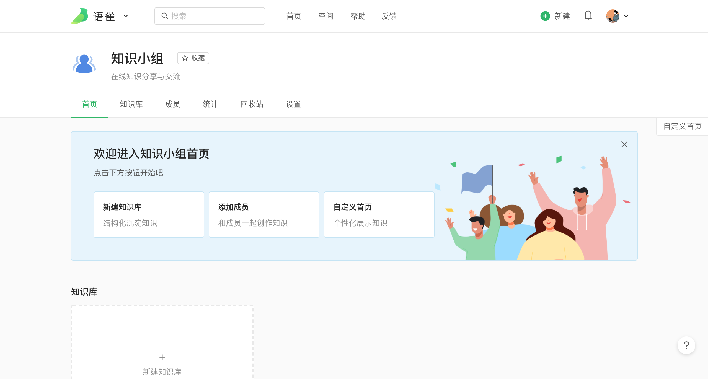
Task: Toggle the star 收藏 favorite button
Action: (193, 58)
